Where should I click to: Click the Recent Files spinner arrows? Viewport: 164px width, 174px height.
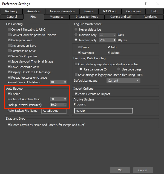pos(65,82)
